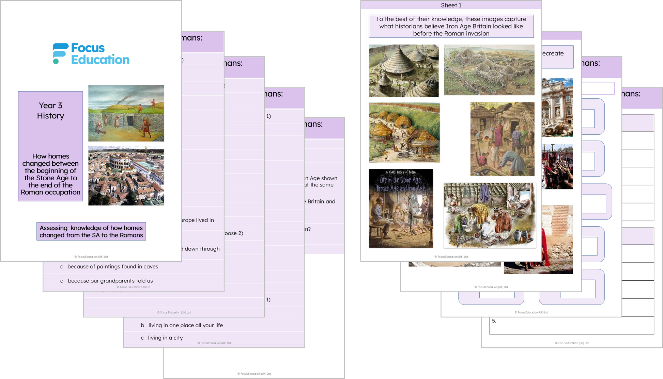663x379 pixels.
Task: Select the Iron Age Britain description text box
Action: pos(451,26)
